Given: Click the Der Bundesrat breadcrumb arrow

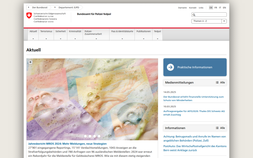Looking at the screenshot, I should point(29,8).
